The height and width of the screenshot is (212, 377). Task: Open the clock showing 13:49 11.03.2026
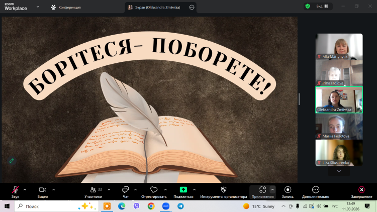coord(350,206)
